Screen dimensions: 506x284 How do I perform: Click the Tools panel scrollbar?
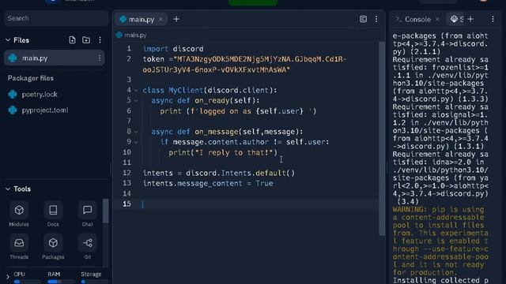(106, 211)
